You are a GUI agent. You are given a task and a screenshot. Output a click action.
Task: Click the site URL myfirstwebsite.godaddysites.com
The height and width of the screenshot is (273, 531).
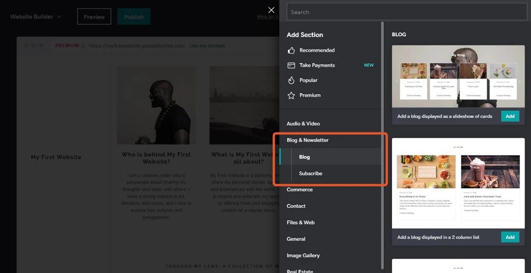click(137, 45)
